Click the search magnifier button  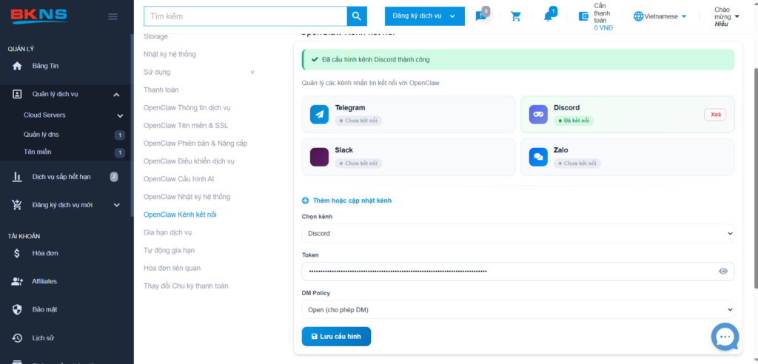(357, 16)
